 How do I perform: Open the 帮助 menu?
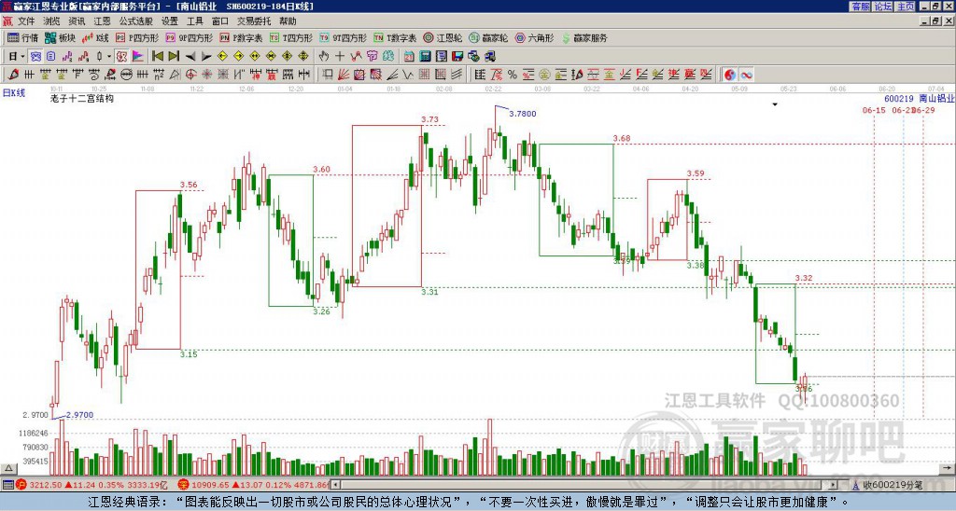click(x=288, y=21)
